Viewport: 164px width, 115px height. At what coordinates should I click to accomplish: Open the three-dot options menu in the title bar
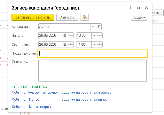130,8
